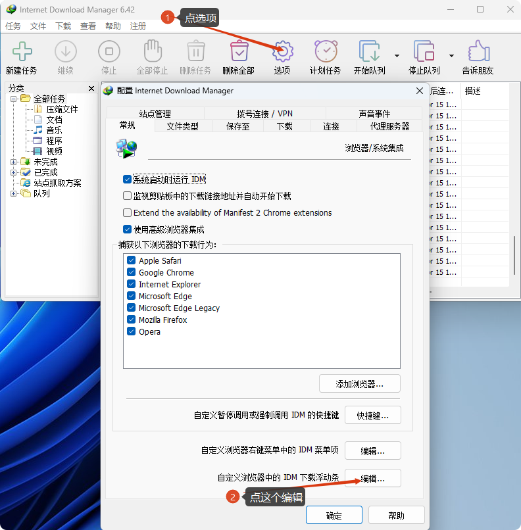Screen dimensions: 521x530
Task: Click the 添加浏览器... button
Action: coord(359,383)
